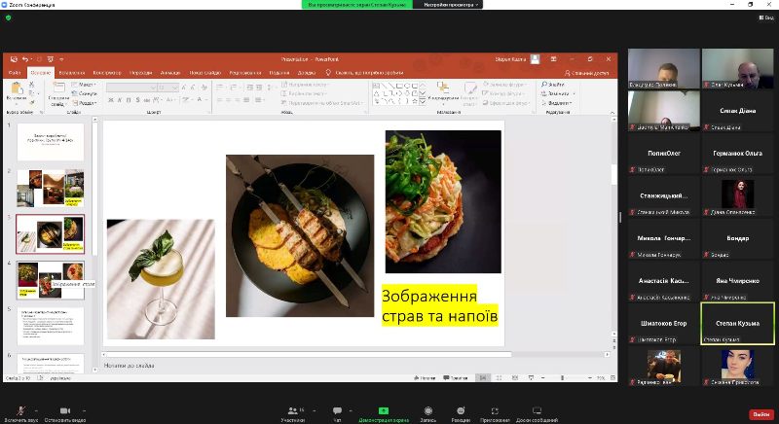Select slide 5 thumbnail in slide panel

51,326
